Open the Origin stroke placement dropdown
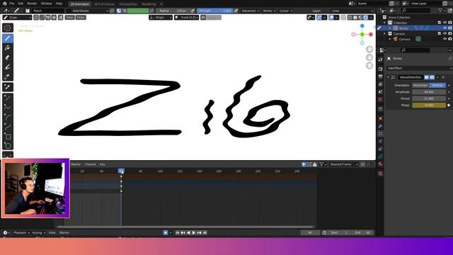The width and height of the screenshot is (453, 255). click(161, 18)
